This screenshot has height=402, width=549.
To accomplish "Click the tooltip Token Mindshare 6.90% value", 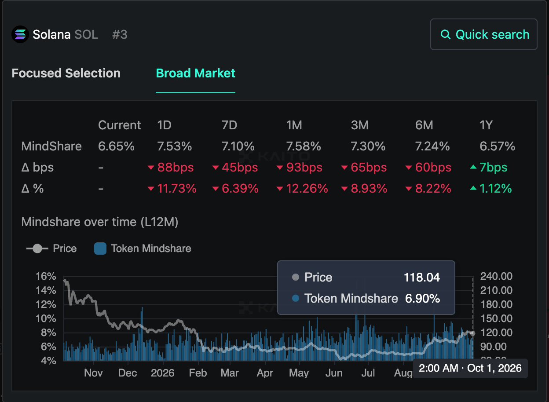I will pyautogui.click(x=422, y=299).
